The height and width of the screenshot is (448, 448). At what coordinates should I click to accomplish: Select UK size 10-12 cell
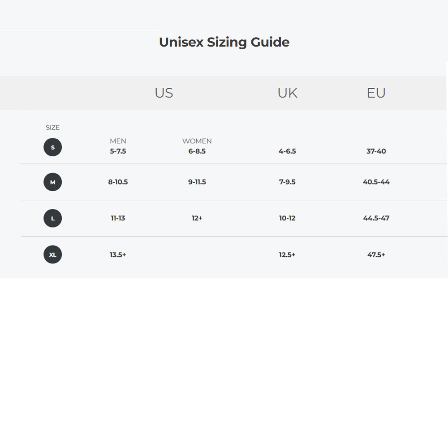click(287, 219)
